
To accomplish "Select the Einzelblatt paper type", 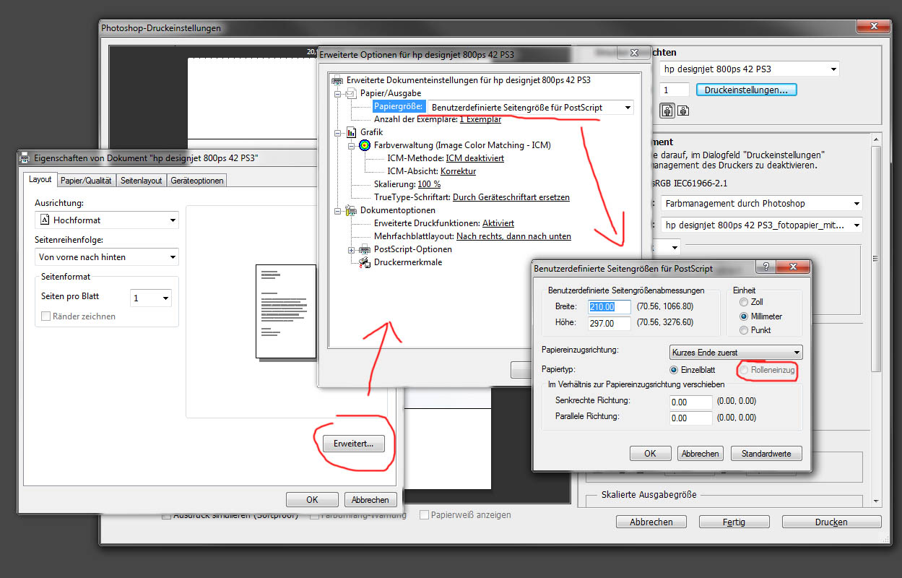I will coord(675,370).
